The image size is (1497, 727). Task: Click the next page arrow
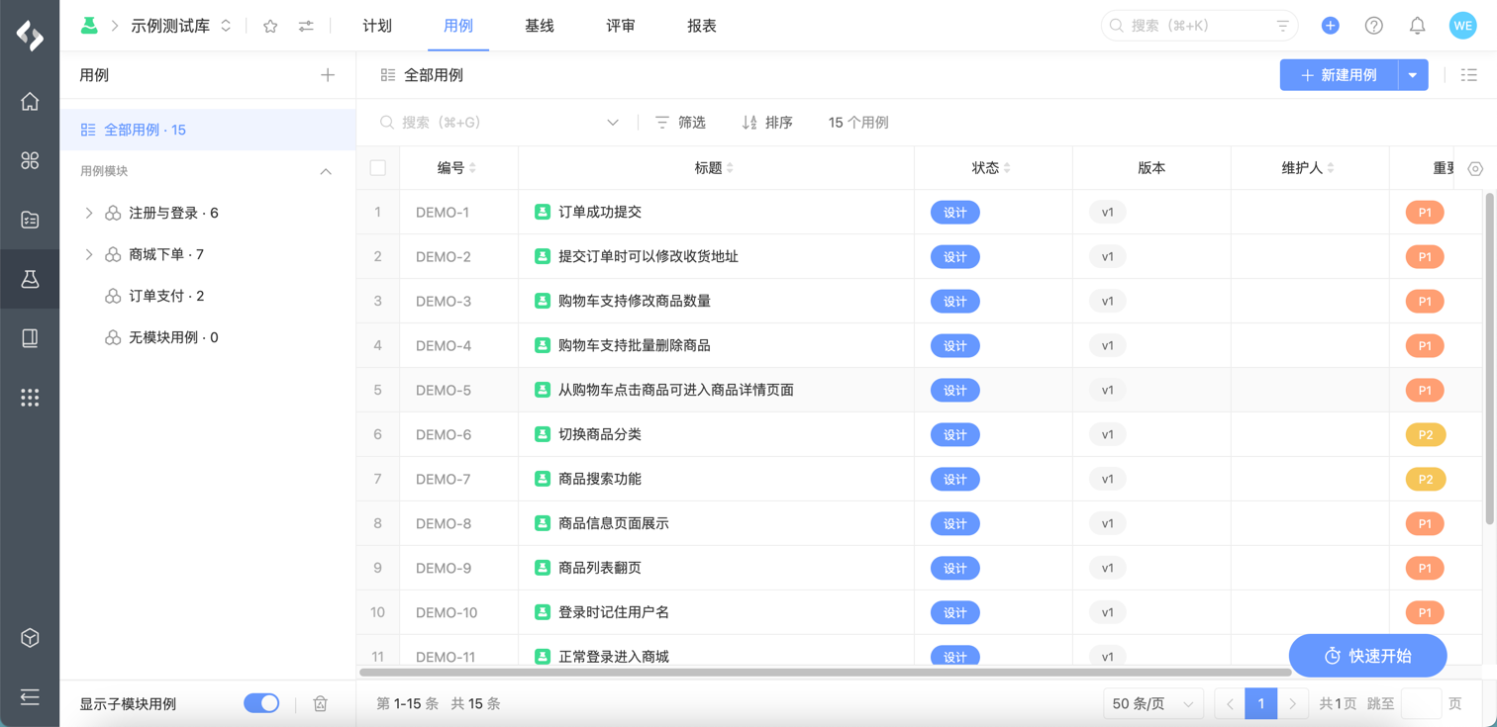pos(1292,704)
